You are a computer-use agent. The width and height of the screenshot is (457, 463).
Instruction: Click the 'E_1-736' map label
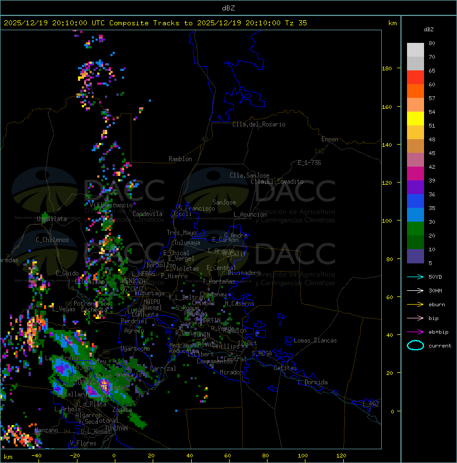coord(309,163)
